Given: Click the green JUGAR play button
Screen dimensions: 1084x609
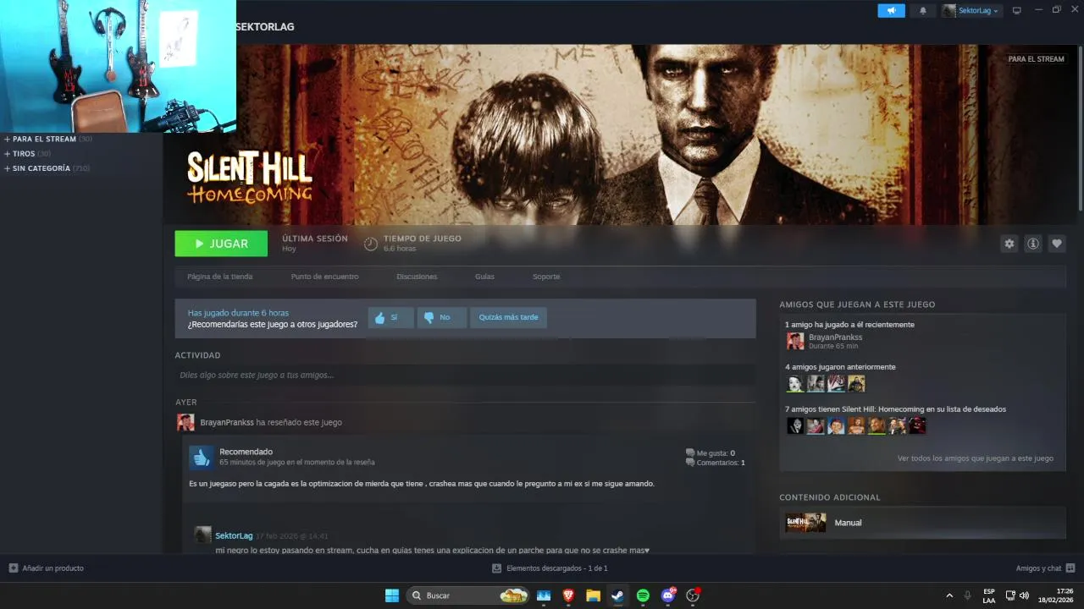Looking at the screenshot, I should [221, 244].
